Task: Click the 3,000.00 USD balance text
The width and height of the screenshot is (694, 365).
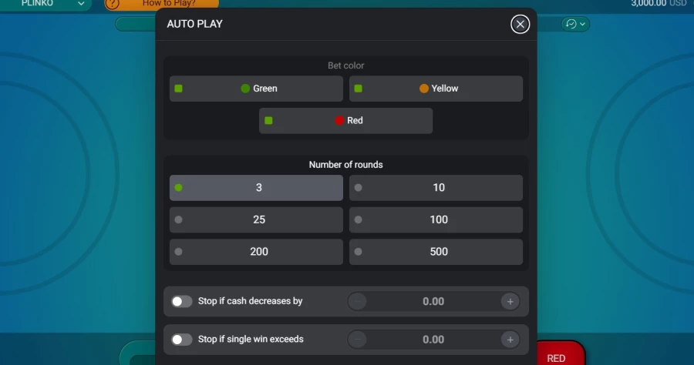Action: 659,4
